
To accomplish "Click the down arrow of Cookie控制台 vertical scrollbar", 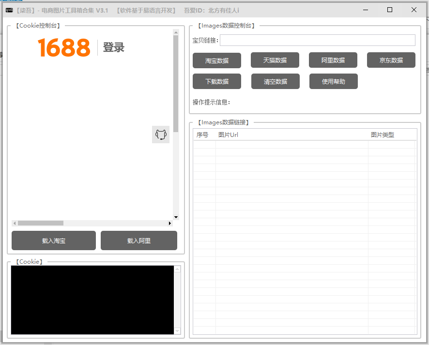I will point(176,217).
